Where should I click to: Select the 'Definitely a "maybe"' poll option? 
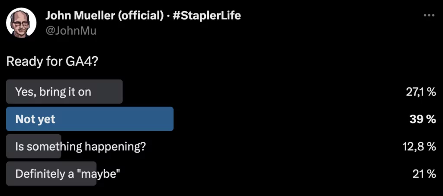tap(67, 174)
